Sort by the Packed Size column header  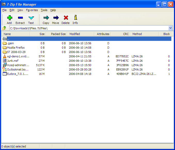[57, 34]
